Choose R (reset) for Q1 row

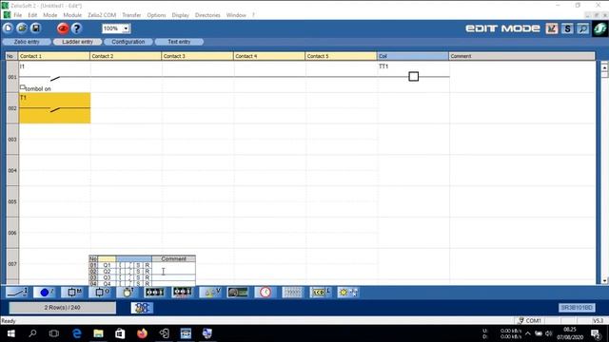(x=147, y=265)
